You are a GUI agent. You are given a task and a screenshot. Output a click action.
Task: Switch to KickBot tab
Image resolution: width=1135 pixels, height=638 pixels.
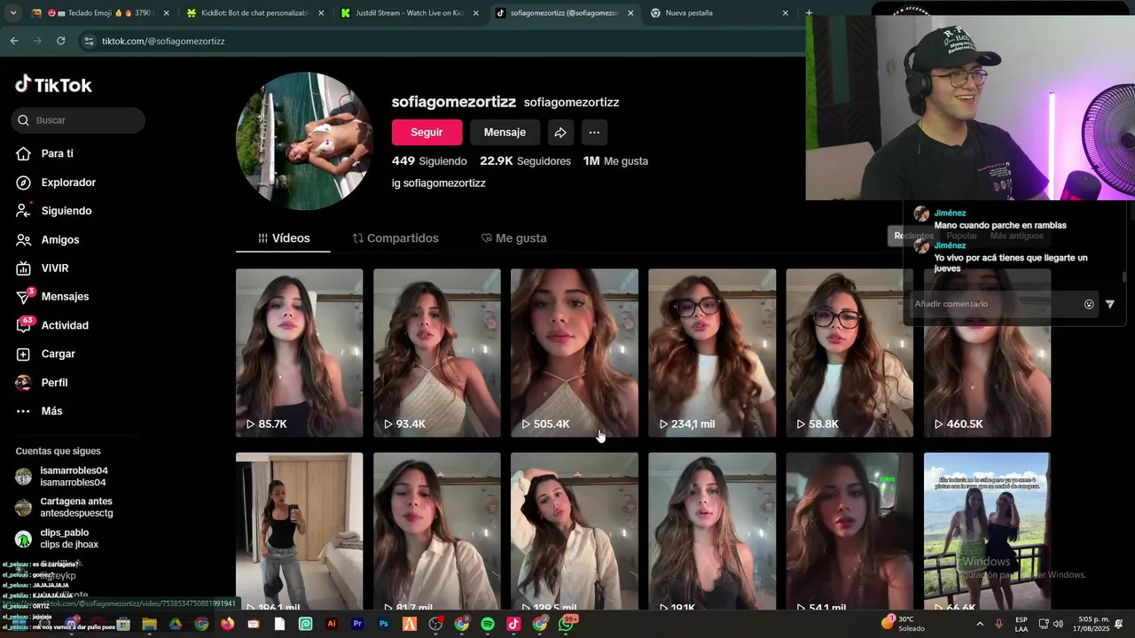coord(254,13)
